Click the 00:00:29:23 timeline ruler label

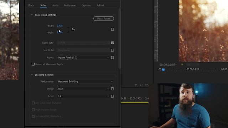pyautogui.click(x=135, y=98)
